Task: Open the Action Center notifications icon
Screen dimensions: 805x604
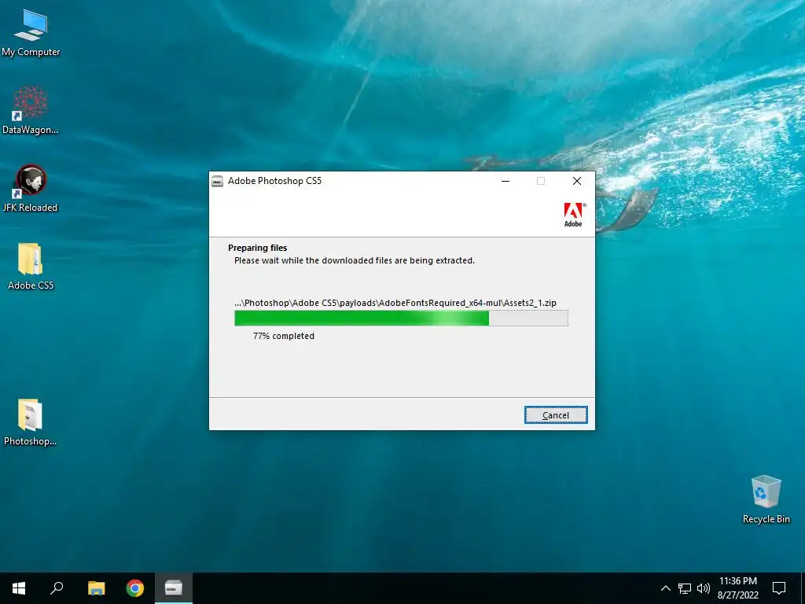Action: pos(779,588)
